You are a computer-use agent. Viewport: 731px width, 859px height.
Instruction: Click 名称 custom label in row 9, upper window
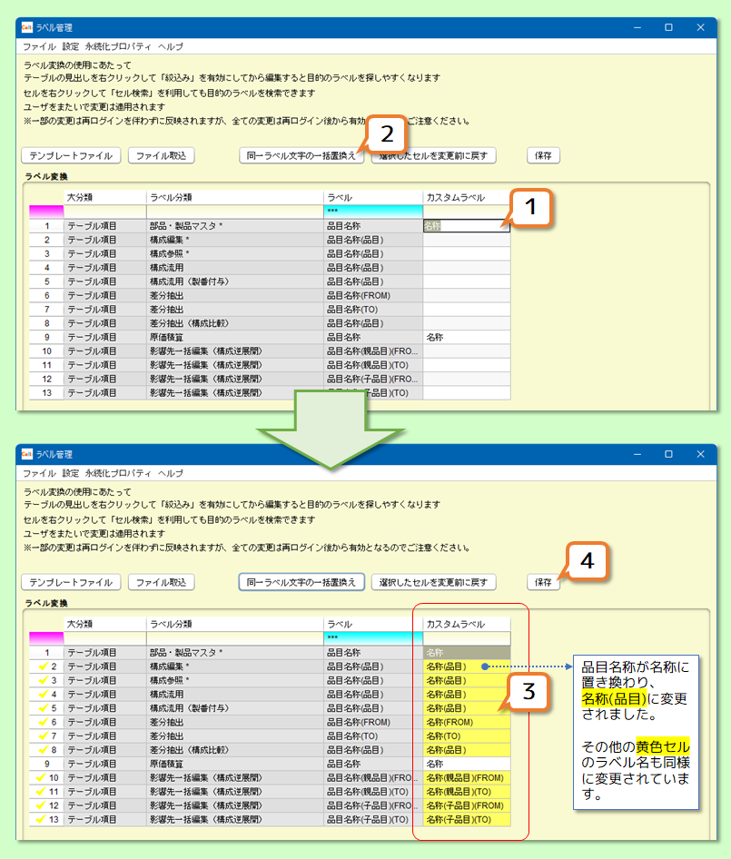(467, 338)
